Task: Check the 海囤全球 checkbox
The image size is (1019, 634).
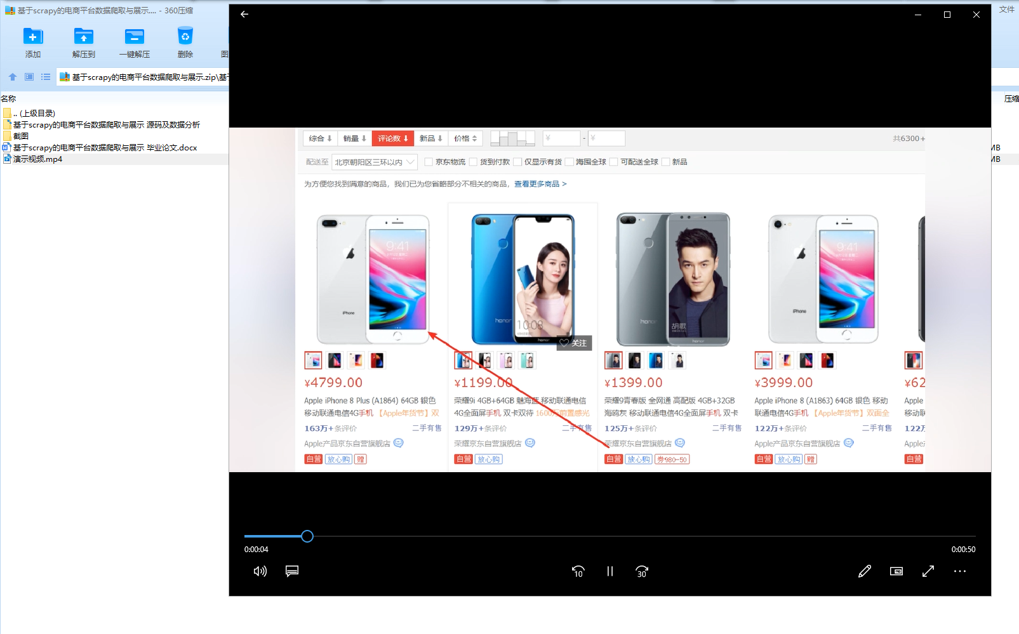Action: click(569, 162)
